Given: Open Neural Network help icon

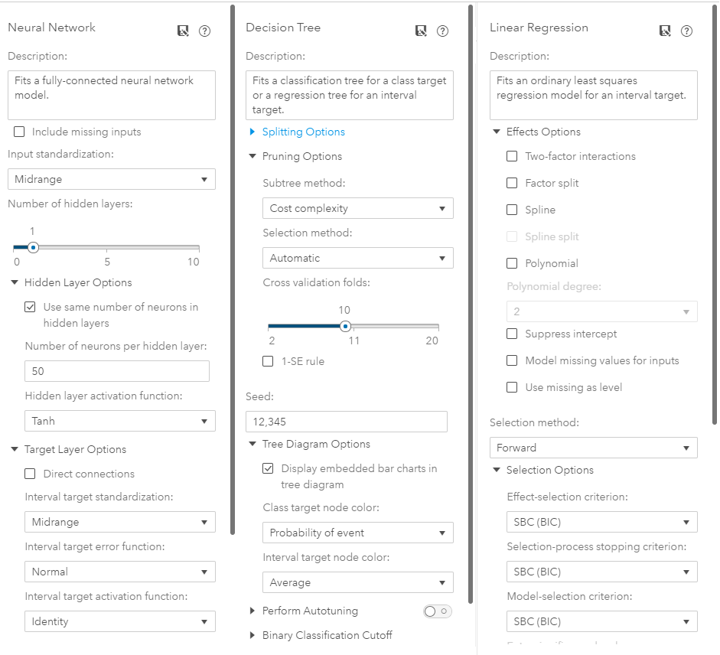Looking at the screenshot, I should pyautogui.click(x=204, y=31).
